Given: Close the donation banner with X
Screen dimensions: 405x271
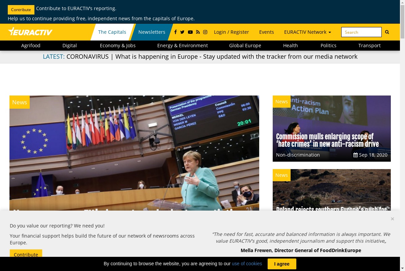Looking at the screenshot, I should click(393, 219).
